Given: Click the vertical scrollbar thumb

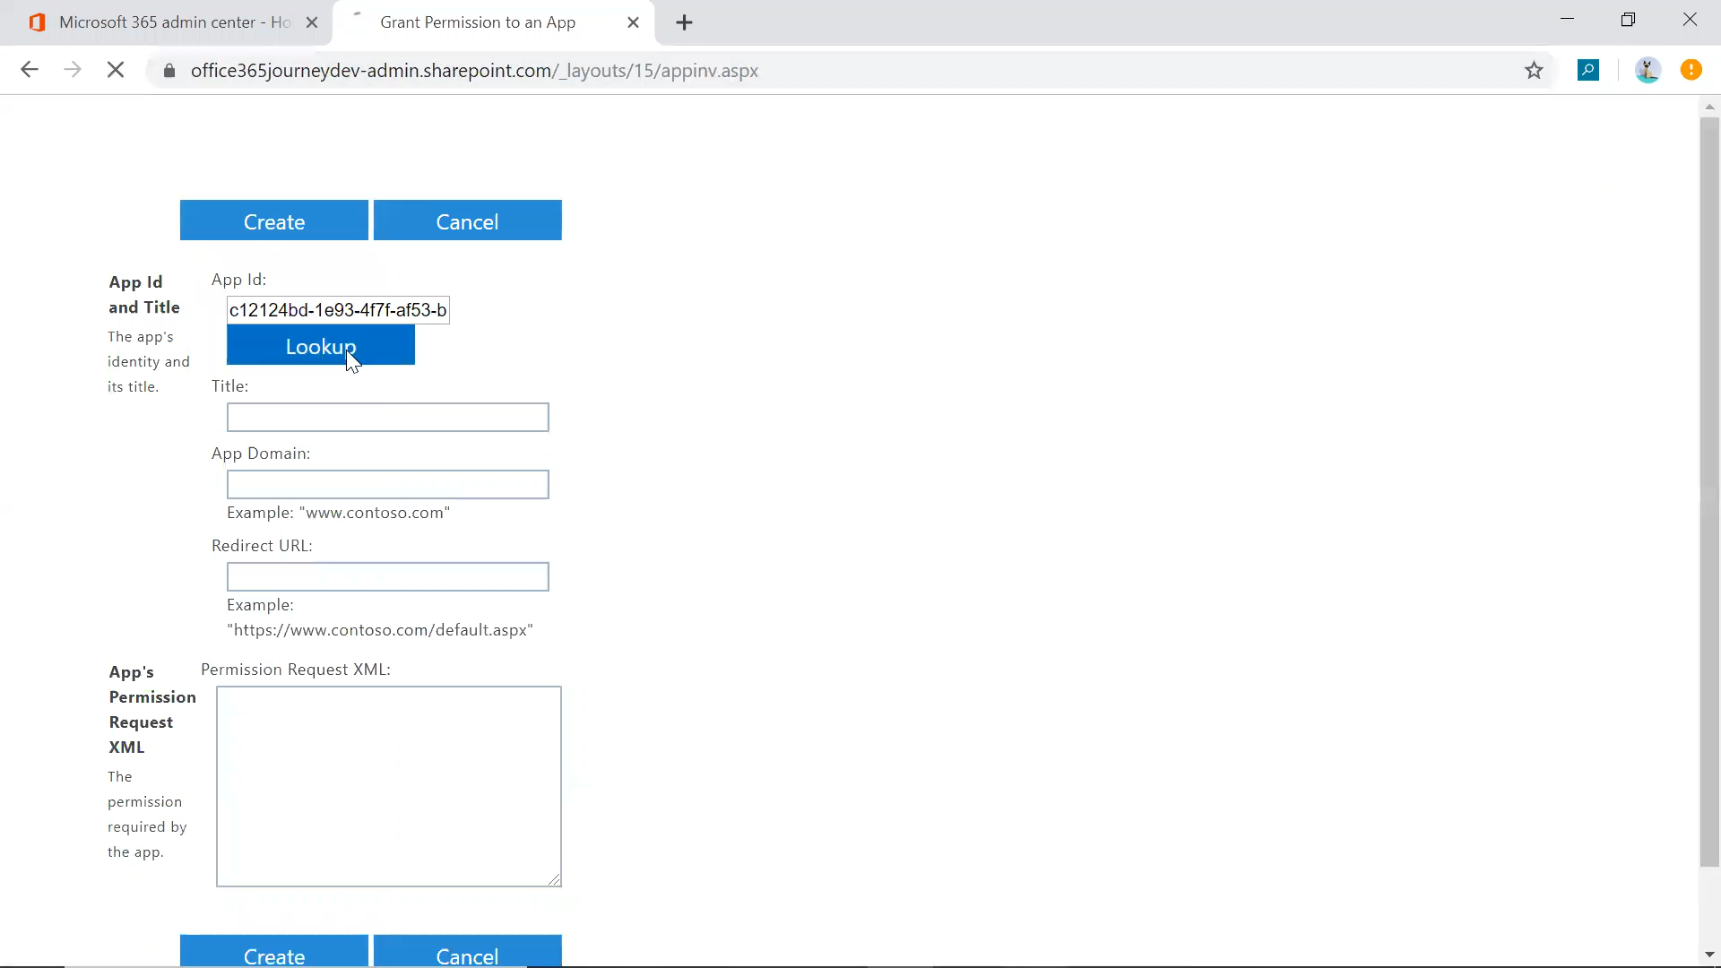Looking at the screenshot, I should [1709, 492].
